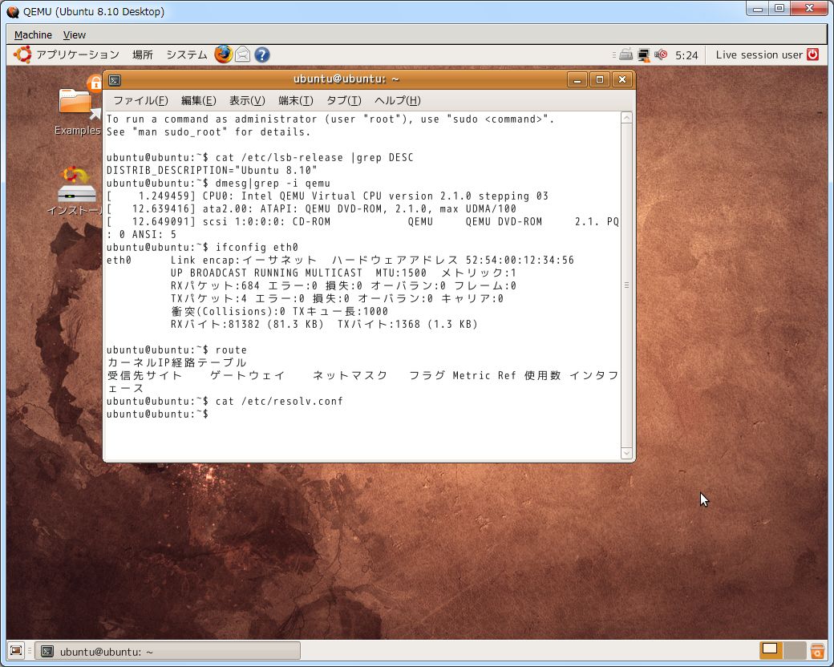
Task: Click the terminal scrollbar up arrow
Action: pyautogui.click(x=626, y=118)
